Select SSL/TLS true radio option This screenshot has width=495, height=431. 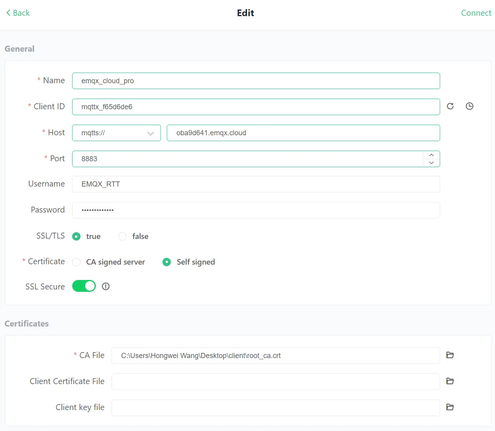(x=77, y=237)
